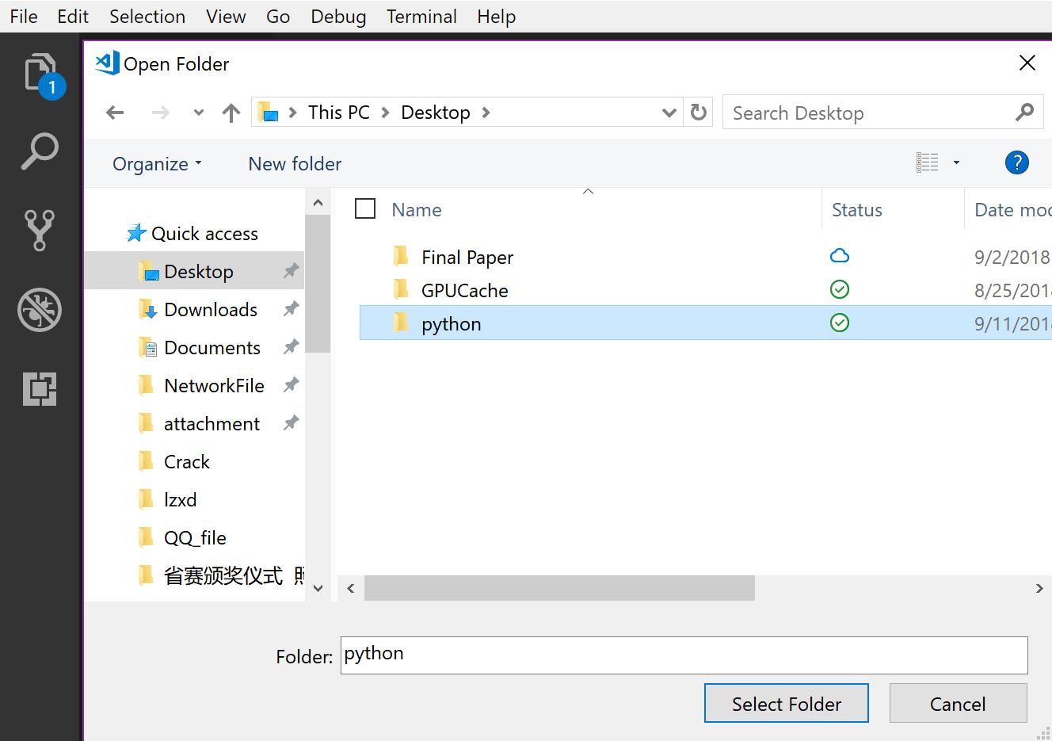
Task: Select the lzxd folder in navigation pane
Action: pyautogui.click(x=180, y=499)
